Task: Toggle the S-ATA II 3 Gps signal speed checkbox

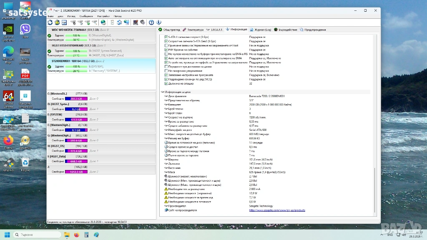Action: [166, 37]
